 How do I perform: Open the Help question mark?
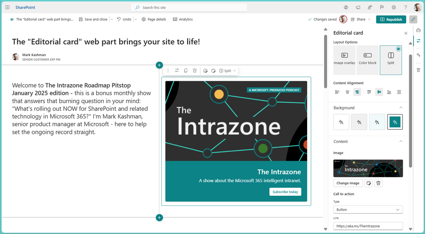tap(405, 8)
